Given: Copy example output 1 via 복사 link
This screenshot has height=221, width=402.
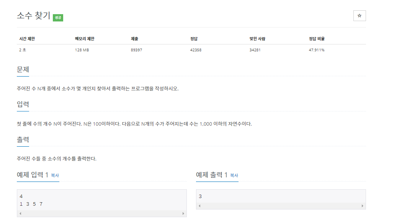Looking at the screenshot, I should tap(234, 175).
